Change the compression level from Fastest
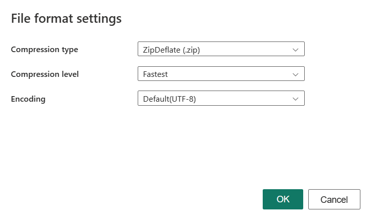This screenshot has width=368, height=216. tap(221, 74)
